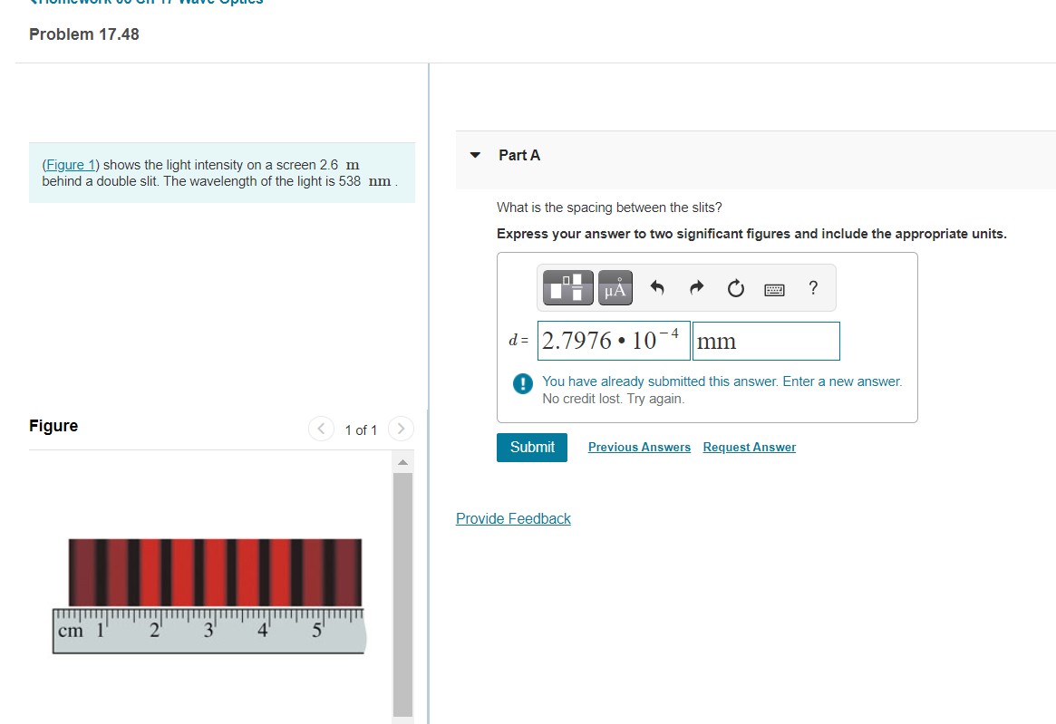Click the figure panel scrollbar thumb
Image resolution: width=1056 pixels, height=724 pixels.
point(402,594)
